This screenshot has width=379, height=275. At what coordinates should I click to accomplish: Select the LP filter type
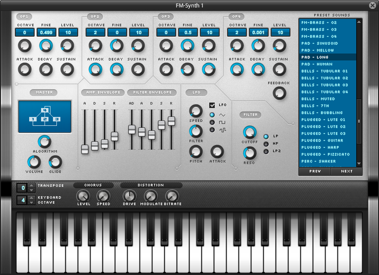click(266, 137)
